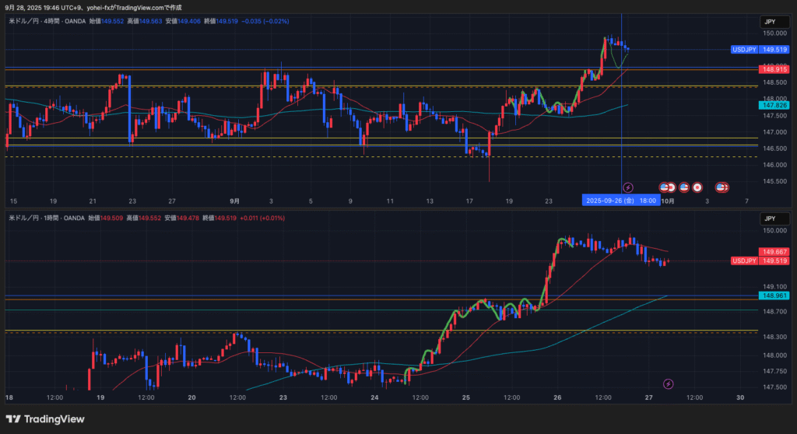Screen dimensions: 797x434
Task: Select the red 148.915 price tag
Action: [x=775, y=69]
